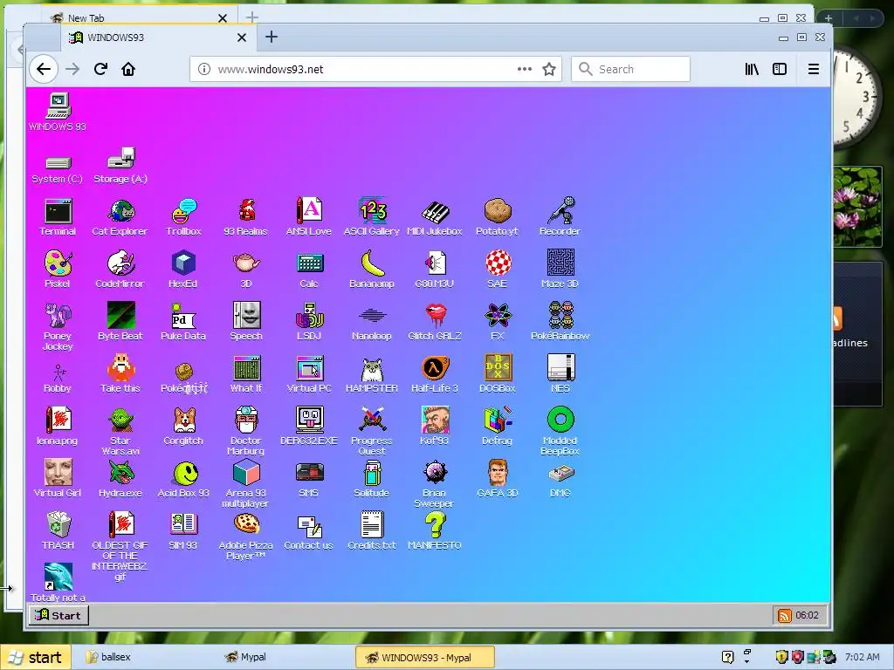The height and width of the screenshot is (670, 894).
Task: Go back in browser history
Action: click(x=44, y=70)
